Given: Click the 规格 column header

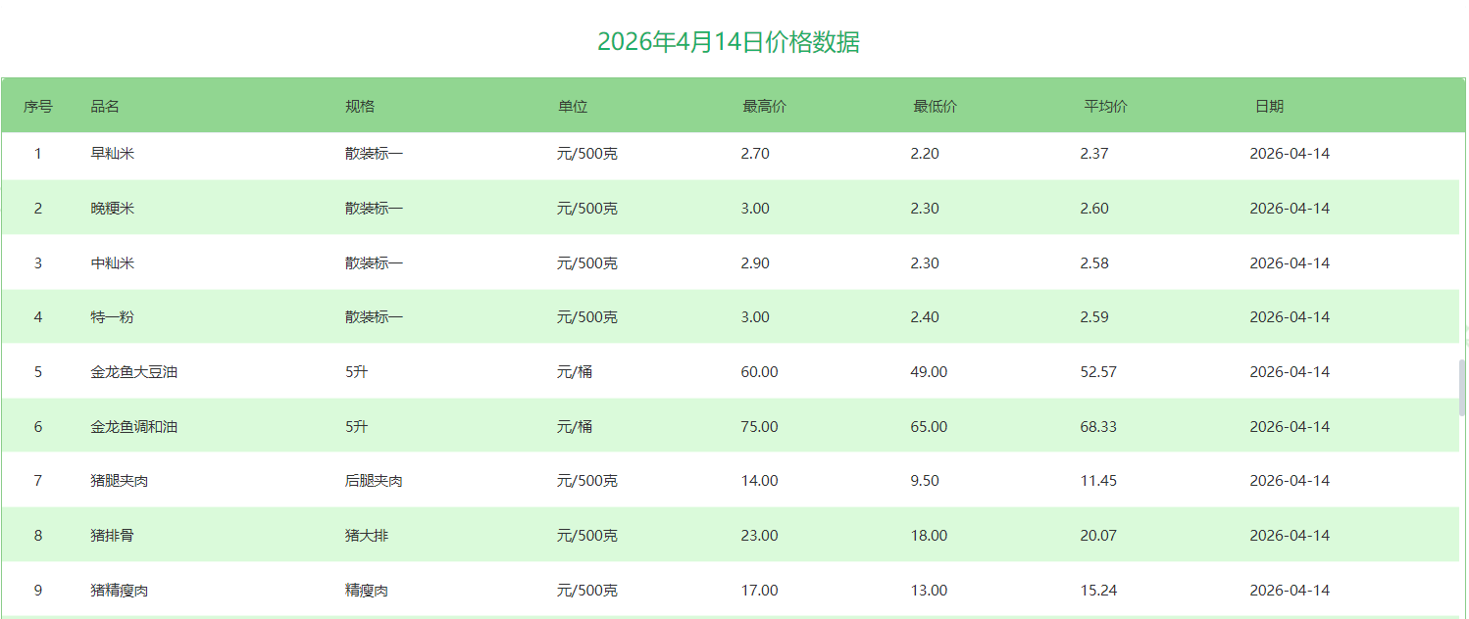Looking at the screenshot, I should tap(360, 107).
